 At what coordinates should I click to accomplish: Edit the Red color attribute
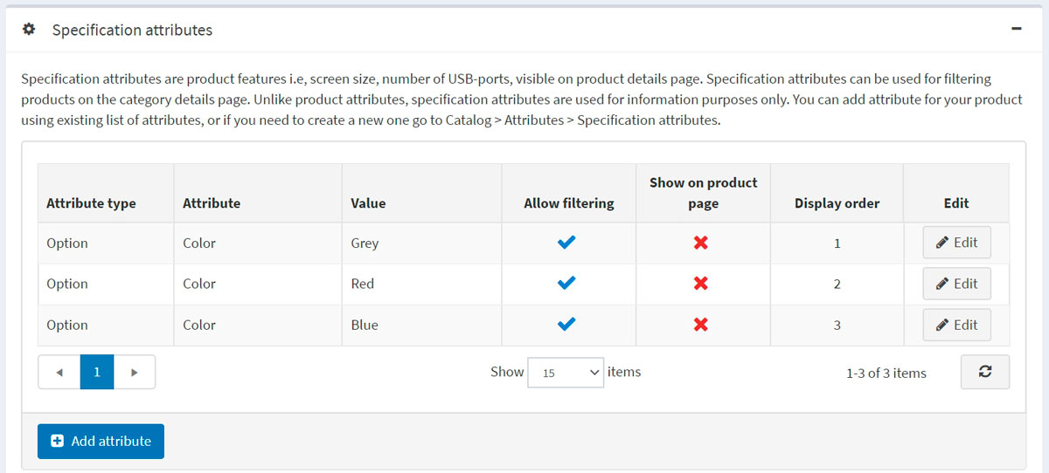click(x=956, y=284)
